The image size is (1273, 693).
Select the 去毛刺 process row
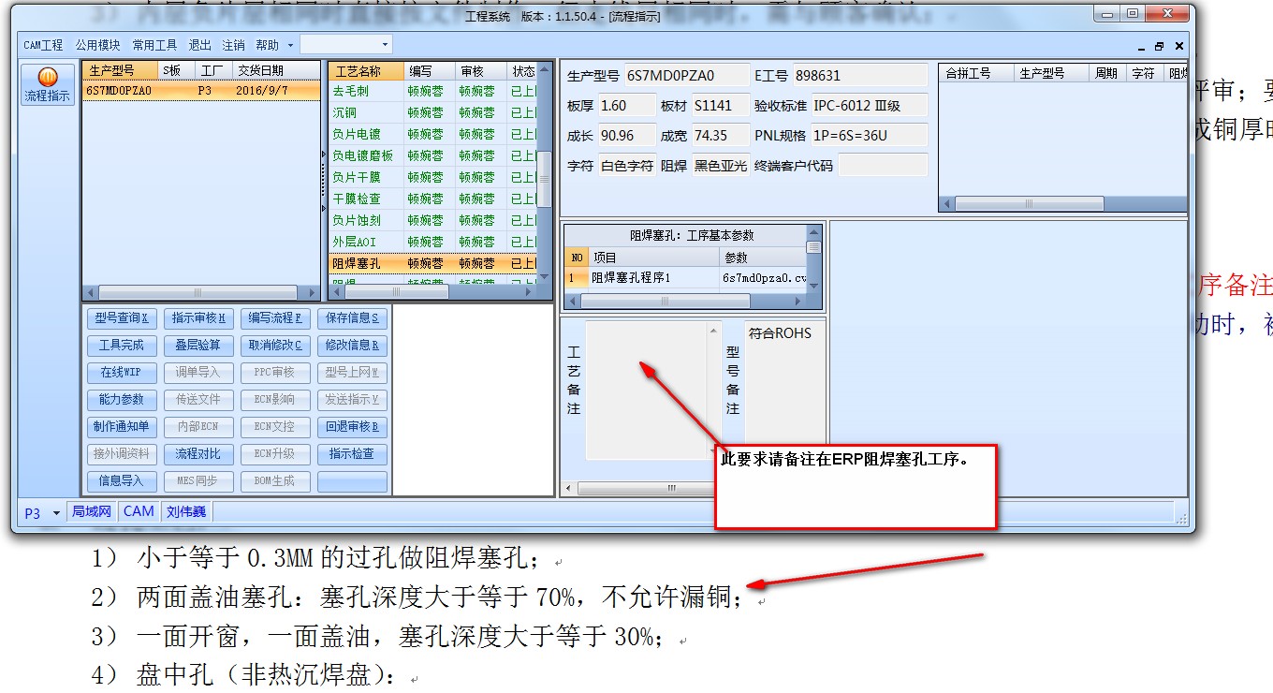click(x=432, y=91)
